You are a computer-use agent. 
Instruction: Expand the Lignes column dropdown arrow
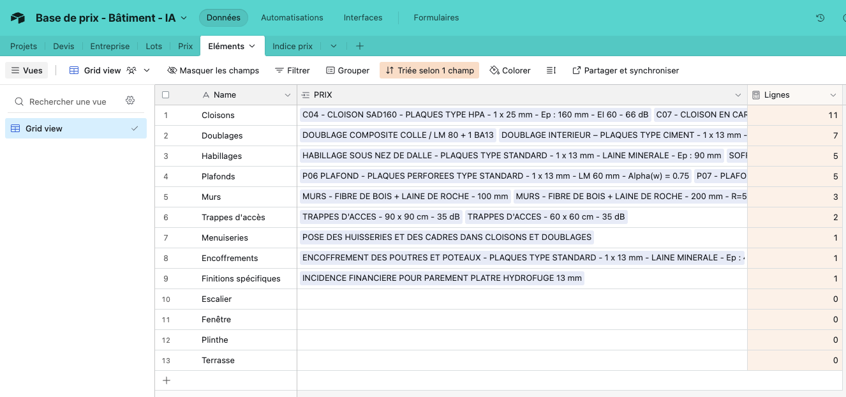pos(833,95)
